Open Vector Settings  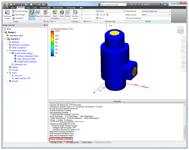coord(133,18)
